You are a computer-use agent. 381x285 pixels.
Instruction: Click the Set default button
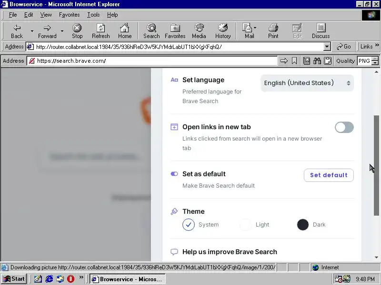click(x=329, y=175)
